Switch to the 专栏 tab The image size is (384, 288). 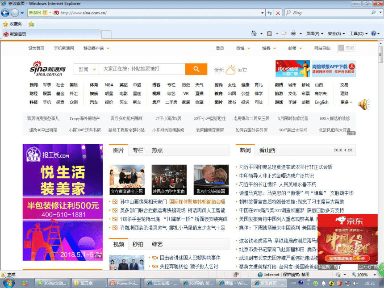pos(138,150)
